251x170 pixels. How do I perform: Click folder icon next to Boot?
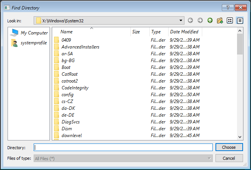(56, 67)
